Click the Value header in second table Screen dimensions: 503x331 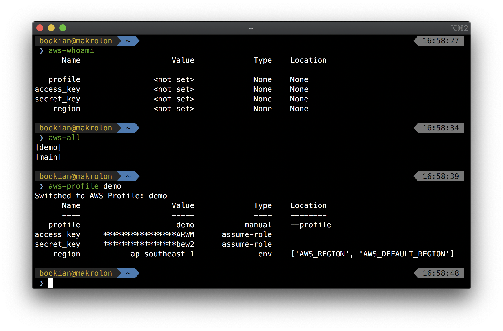(183, 205)
